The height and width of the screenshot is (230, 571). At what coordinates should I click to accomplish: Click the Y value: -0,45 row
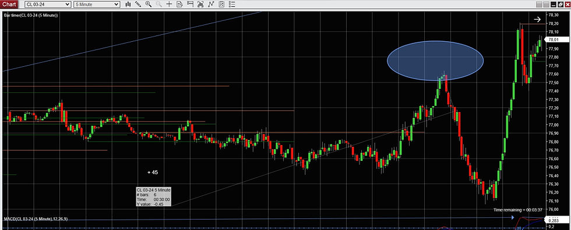(150, 204)
